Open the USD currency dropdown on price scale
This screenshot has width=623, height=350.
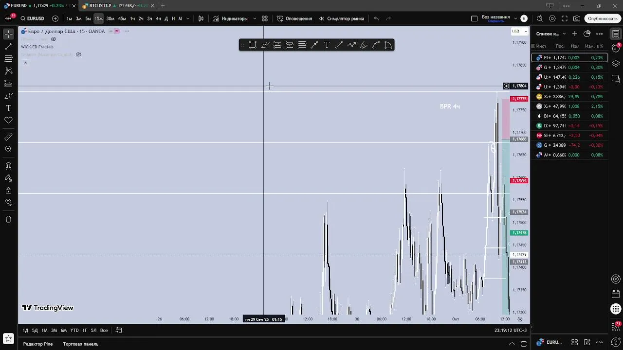click(x=519, y=31)
